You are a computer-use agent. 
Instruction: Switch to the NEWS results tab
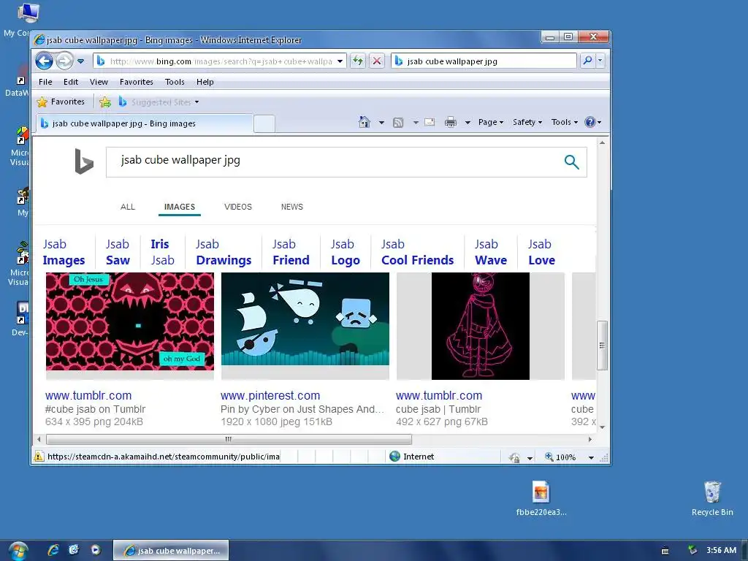coord(292,207)
